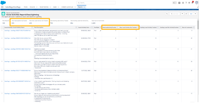
Task: Open the global actions plus icon
Action: click(179, 3)
